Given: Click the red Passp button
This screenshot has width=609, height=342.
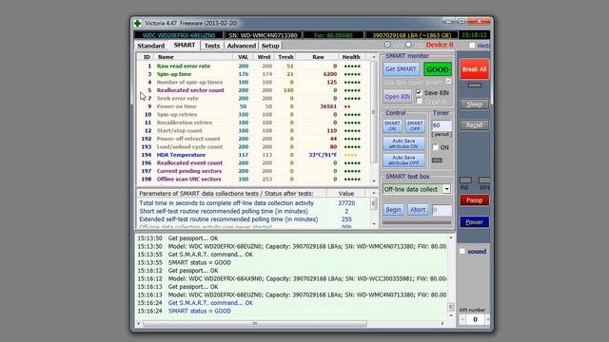Looking at the screenshot, I should (x=474, y=200).
